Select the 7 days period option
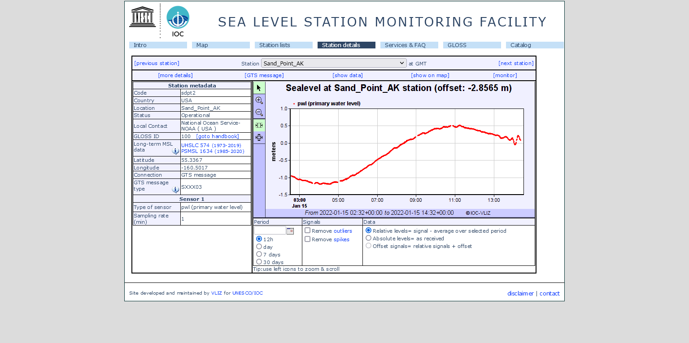Viewport: 689px width, 343px height. (x=259, y=254)
